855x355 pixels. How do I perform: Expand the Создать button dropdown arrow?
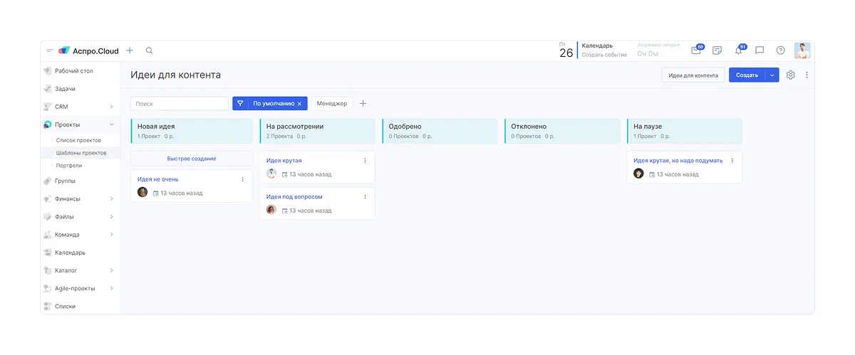(x=772, y=75)
